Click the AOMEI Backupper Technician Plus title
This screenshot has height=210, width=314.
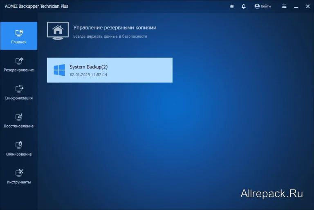click(x=36, y=6)
